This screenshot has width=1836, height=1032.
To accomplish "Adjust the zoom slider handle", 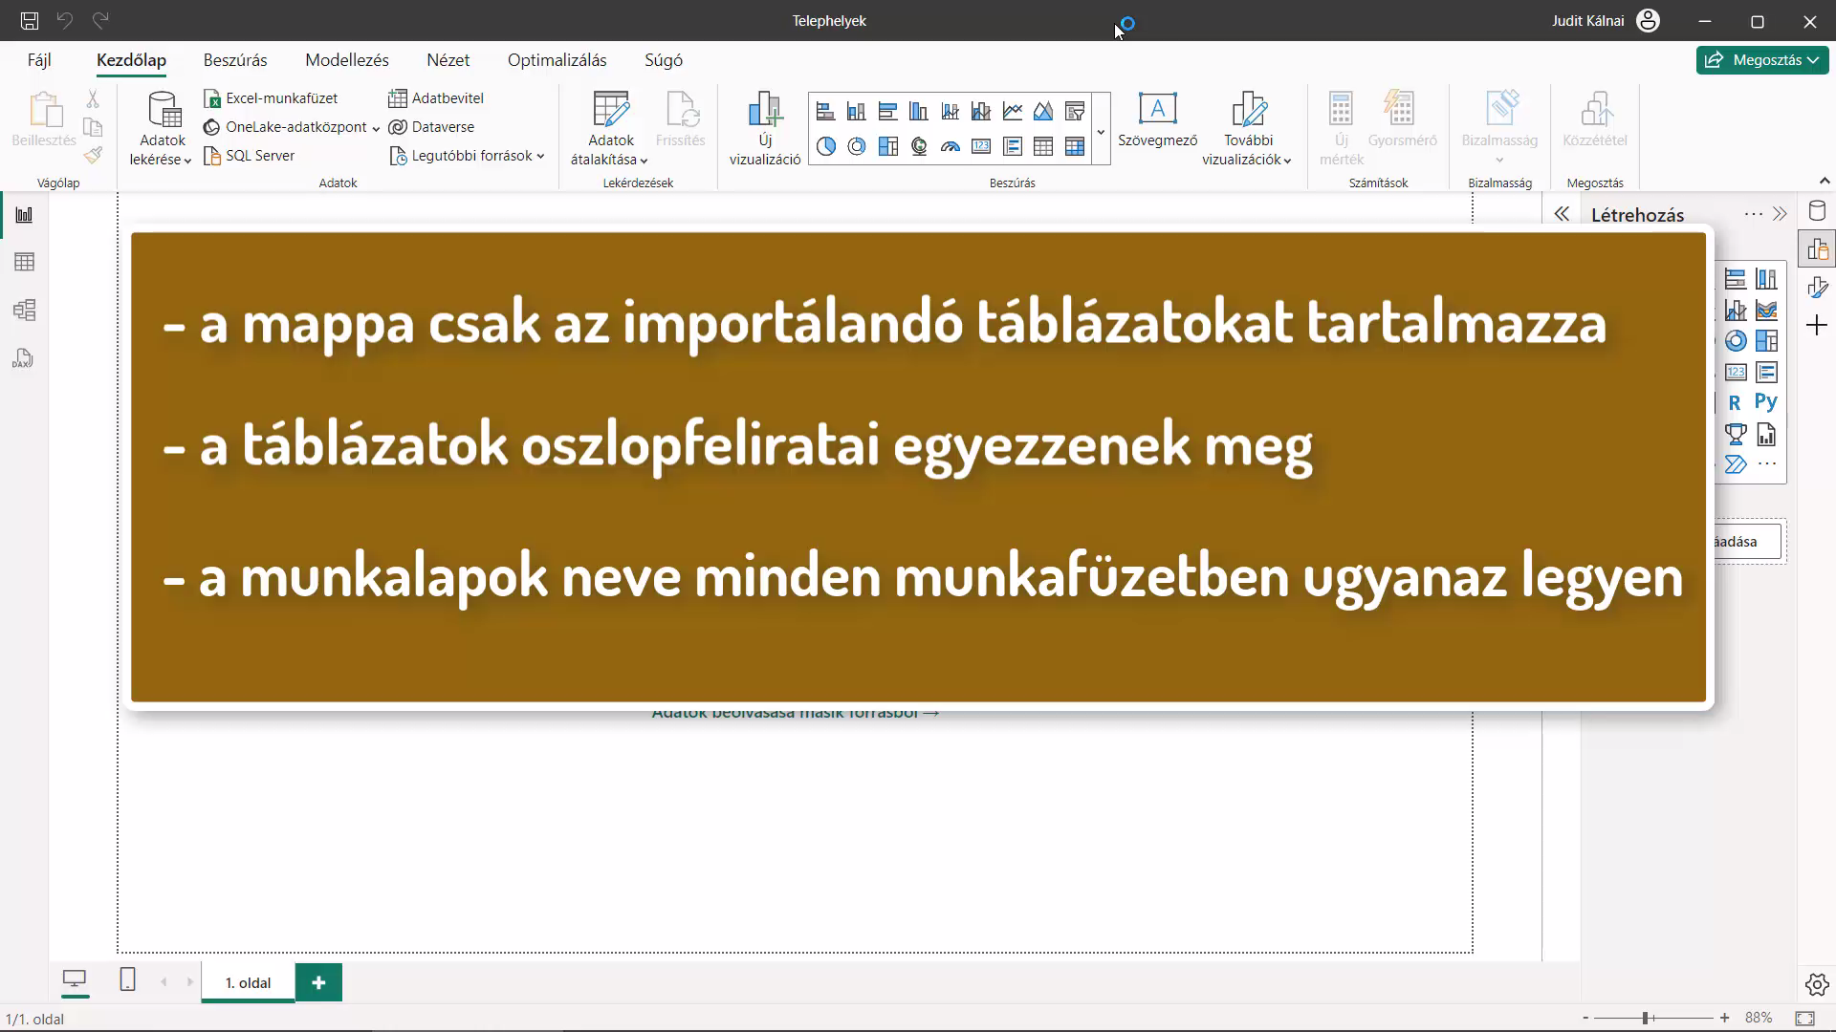I will 1646,1019.
